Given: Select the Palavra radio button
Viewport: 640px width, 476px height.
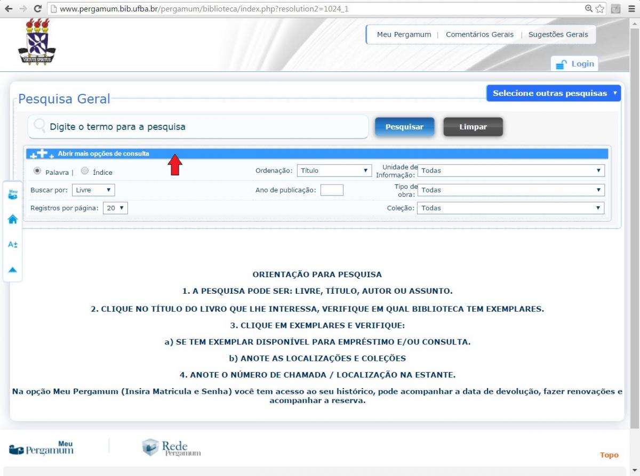Looking at the screenshot, I should point(37,171).
